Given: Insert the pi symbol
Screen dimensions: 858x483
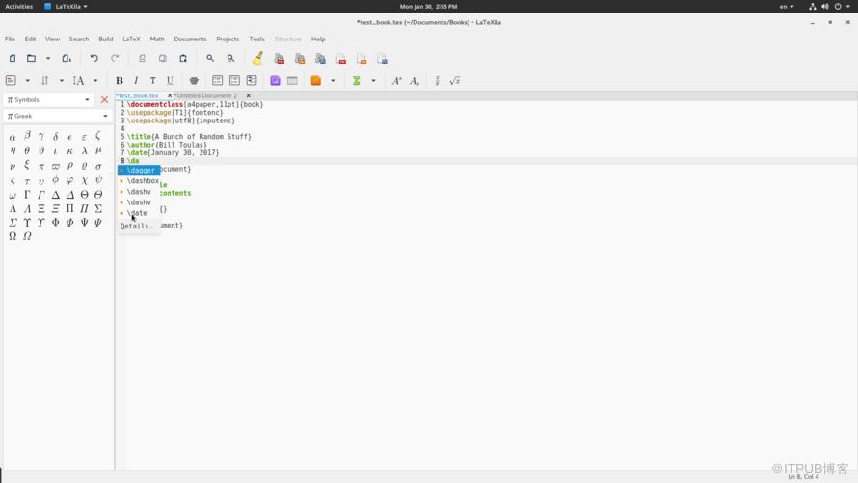Looking at the screenshot, I should pyautogui.click(x=41, y=166).
